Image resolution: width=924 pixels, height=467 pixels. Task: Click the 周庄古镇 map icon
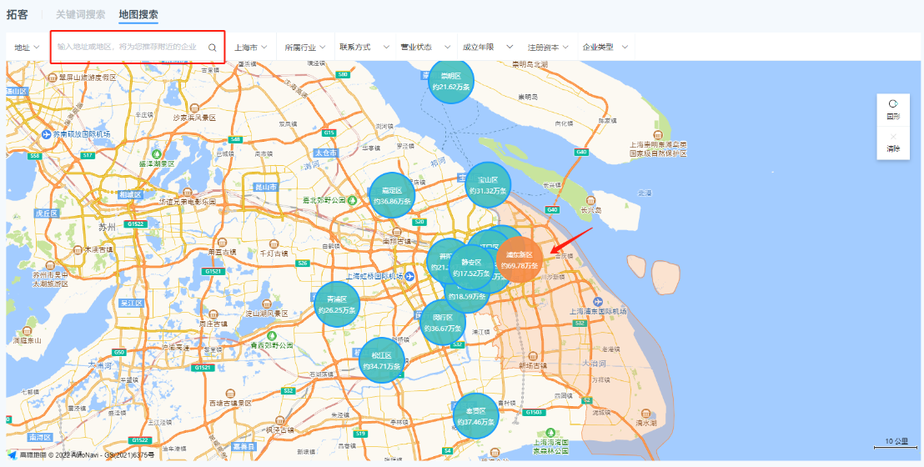click(x=213, y=314)
